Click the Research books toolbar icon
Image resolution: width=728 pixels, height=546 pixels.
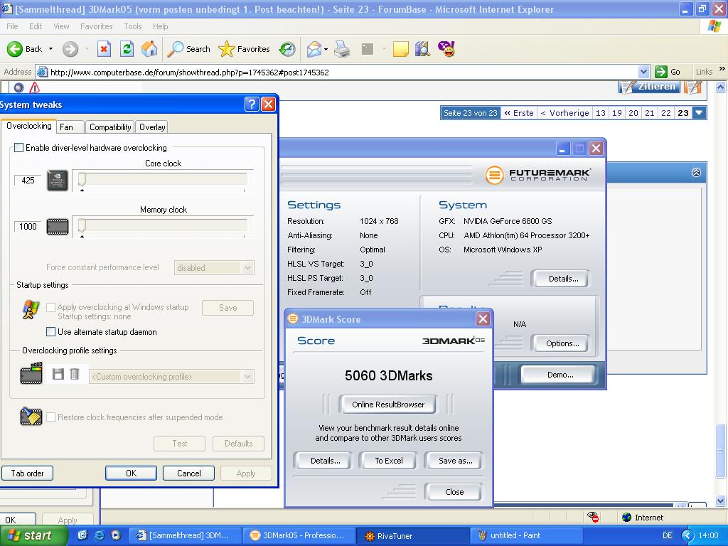(422, 49)
